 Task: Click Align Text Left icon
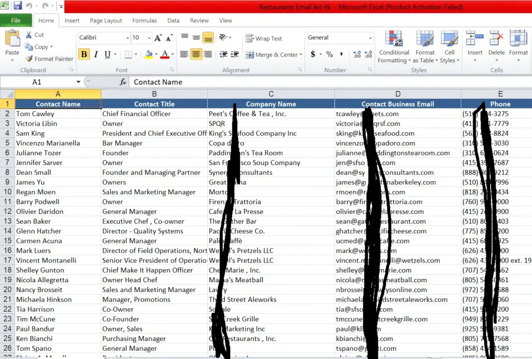point(184,54)
